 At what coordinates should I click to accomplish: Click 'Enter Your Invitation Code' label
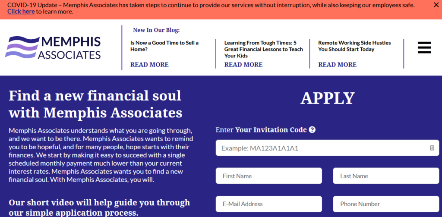tap(261, 130)
